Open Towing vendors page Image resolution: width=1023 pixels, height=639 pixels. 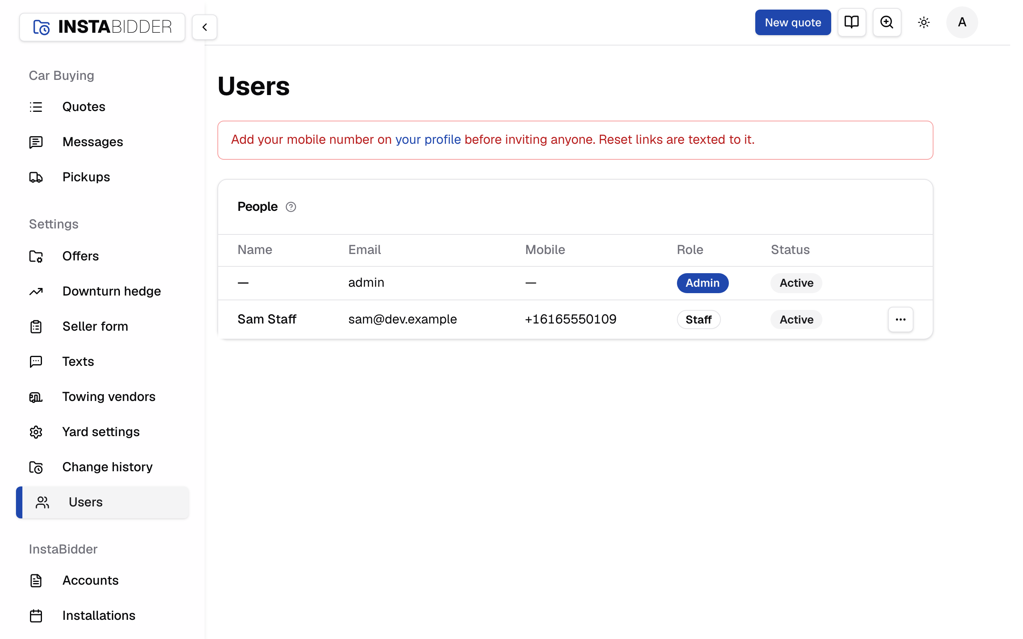tap(102, 397)
